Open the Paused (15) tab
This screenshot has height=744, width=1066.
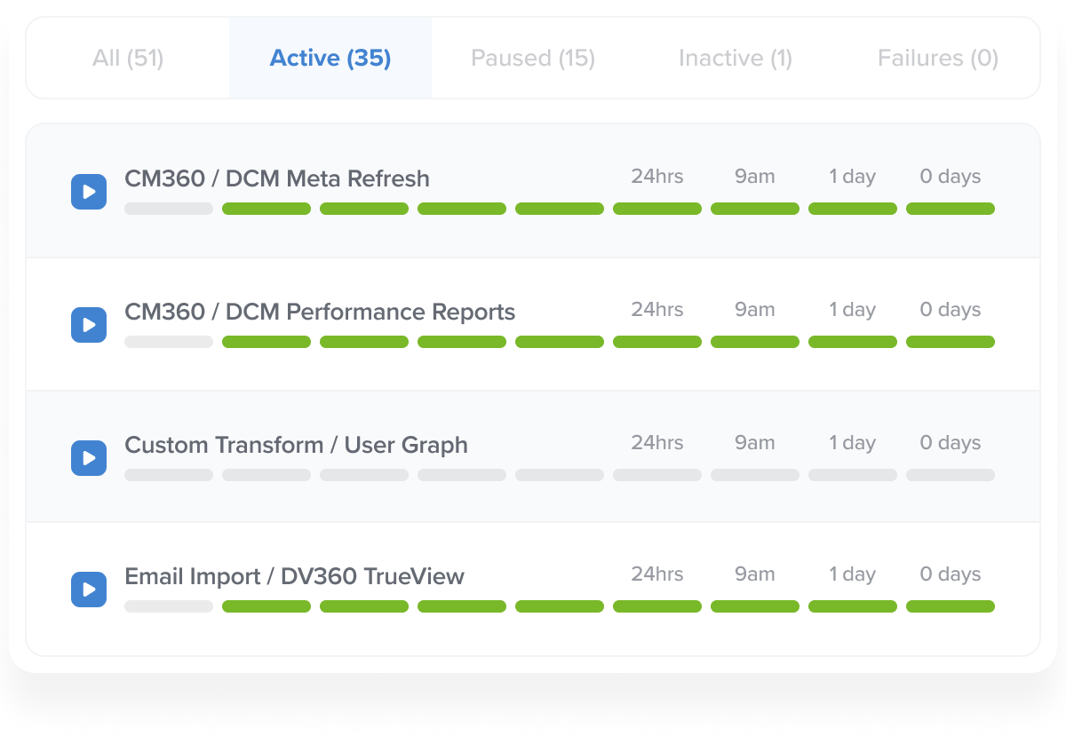tap(533, 59)
